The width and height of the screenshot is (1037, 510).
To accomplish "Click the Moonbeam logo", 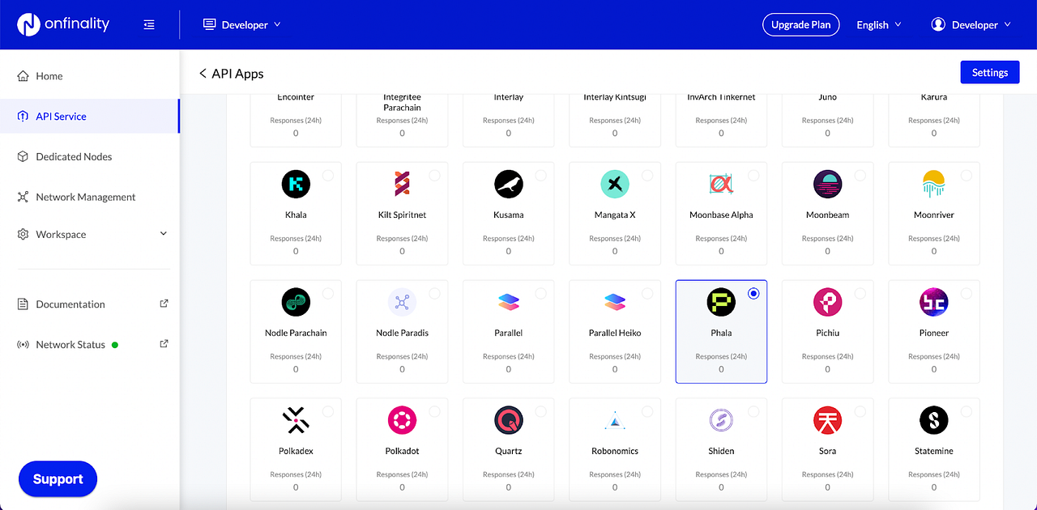I will point(828,185).
